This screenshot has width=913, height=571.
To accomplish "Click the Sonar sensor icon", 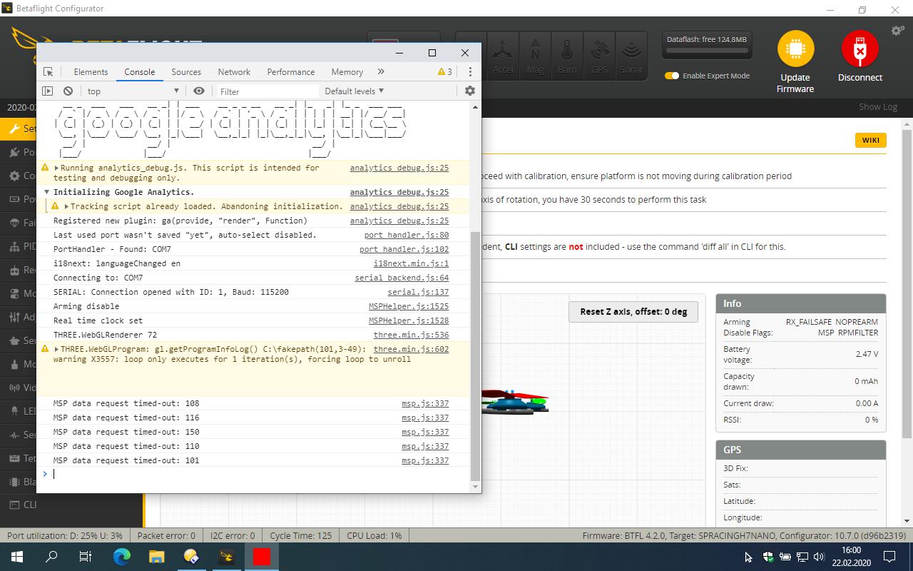I will pyautogui.click(x=631, y=56).
